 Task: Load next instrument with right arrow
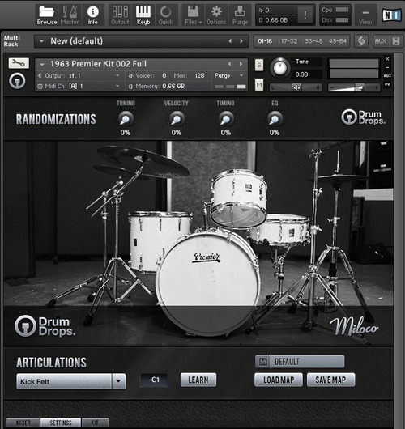point(241,64)
